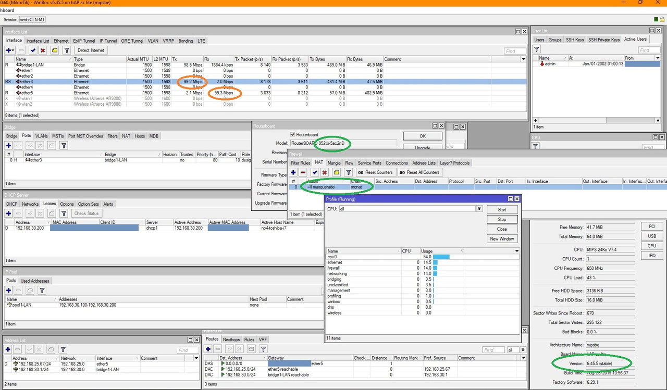Click the filter funnel icon in Interface List toolbar
This screenshot has height=390, width=667.
pyautogui.click(x=67, y=51)
